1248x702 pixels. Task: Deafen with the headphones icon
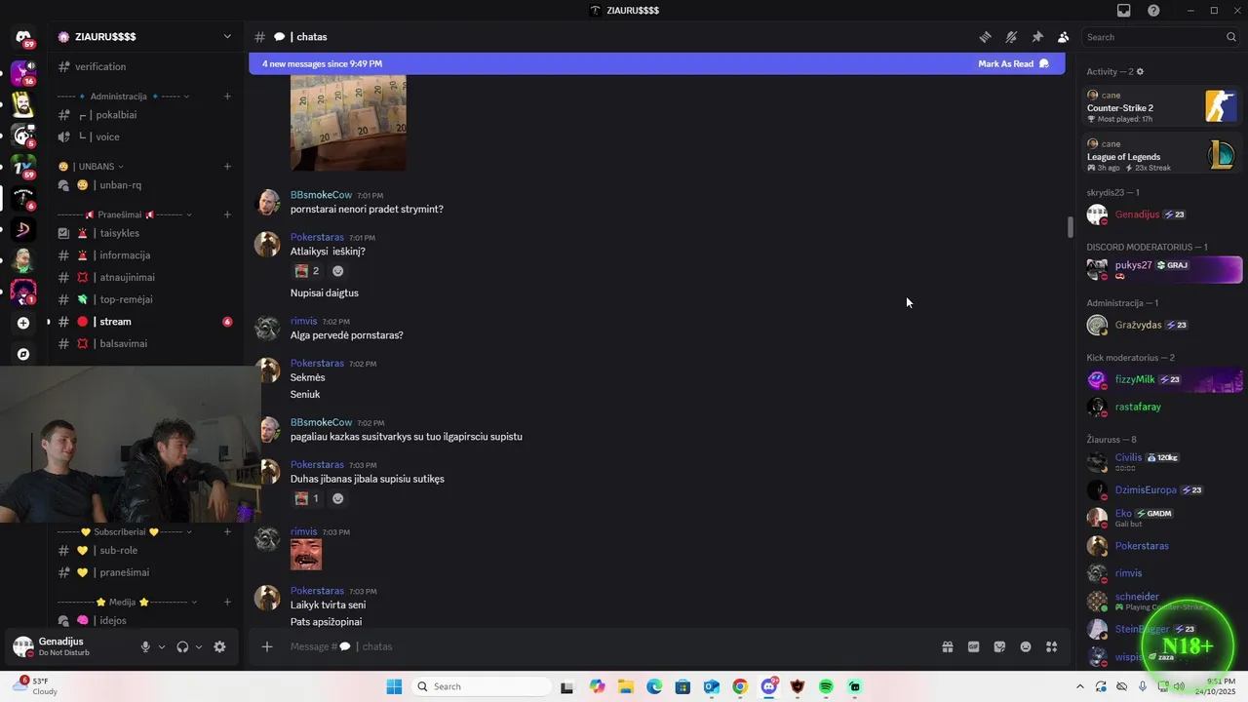point(182,646)
